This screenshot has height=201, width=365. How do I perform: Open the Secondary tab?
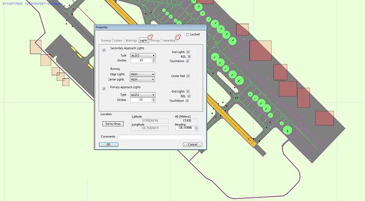pos(169,40)
